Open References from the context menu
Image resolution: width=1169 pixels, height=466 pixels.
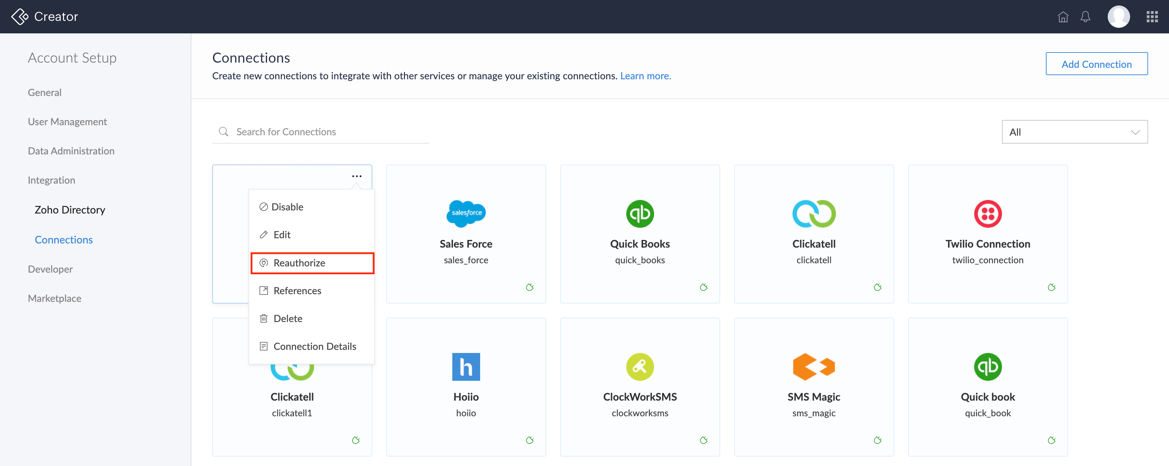click(x=312, y=291)
